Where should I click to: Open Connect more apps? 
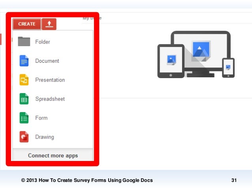[53, 155]
